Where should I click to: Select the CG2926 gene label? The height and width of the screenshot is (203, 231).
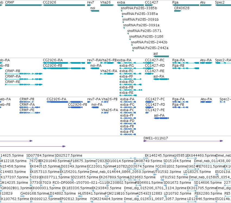(49, 2)
